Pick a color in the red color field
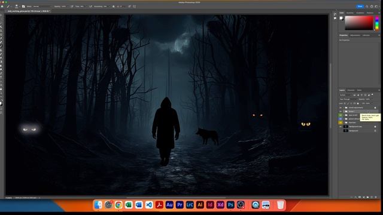 pyautogui.click(x=359, y=23)
